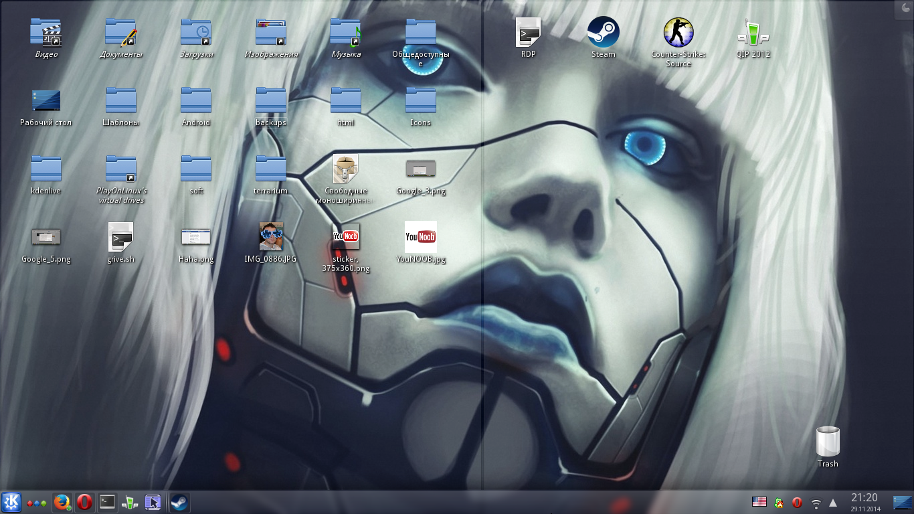The image size is (914, 514).
Task: Open the desktop toolbox corner button
Action: coord(903,8)
